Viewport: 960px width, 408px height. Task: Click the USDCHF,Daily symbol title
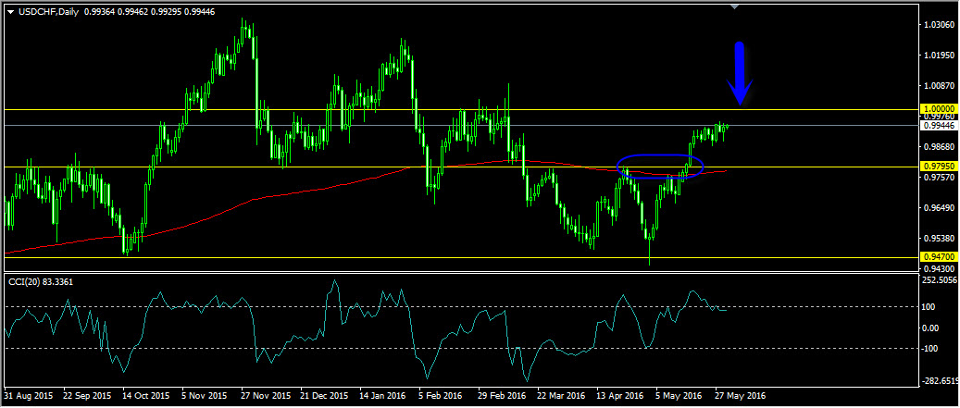tap(48, 11)
